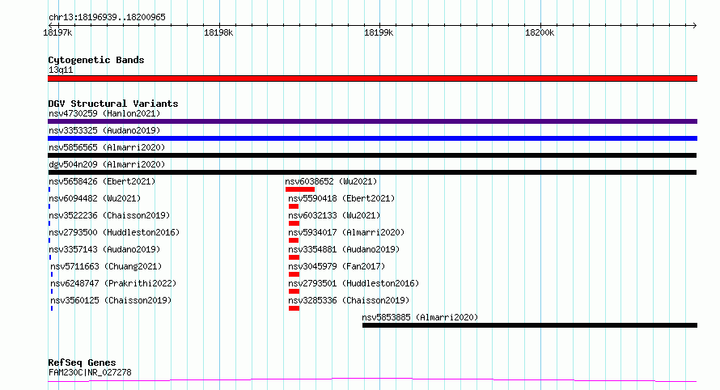The image size is (720, 390).
Task: Open the nsv5711663 (Chuang2021) variant
Action: [x=106, y=266]
